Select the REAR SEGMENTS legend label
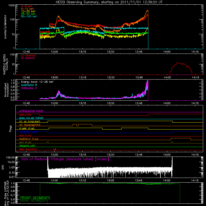 [34, 201]
